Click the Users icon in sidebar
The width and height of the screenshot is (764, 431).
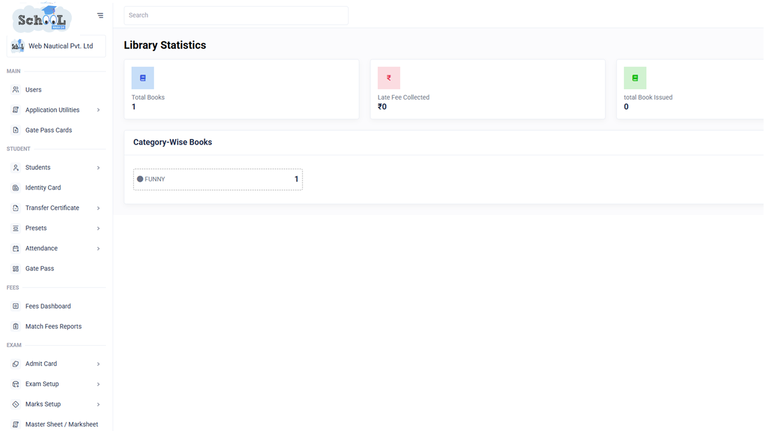click(16, 90)
